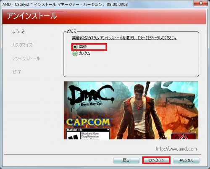The image size is (210, 169).
Task: Click the red emblem at banner corner
Action: [x=184, y=136]
